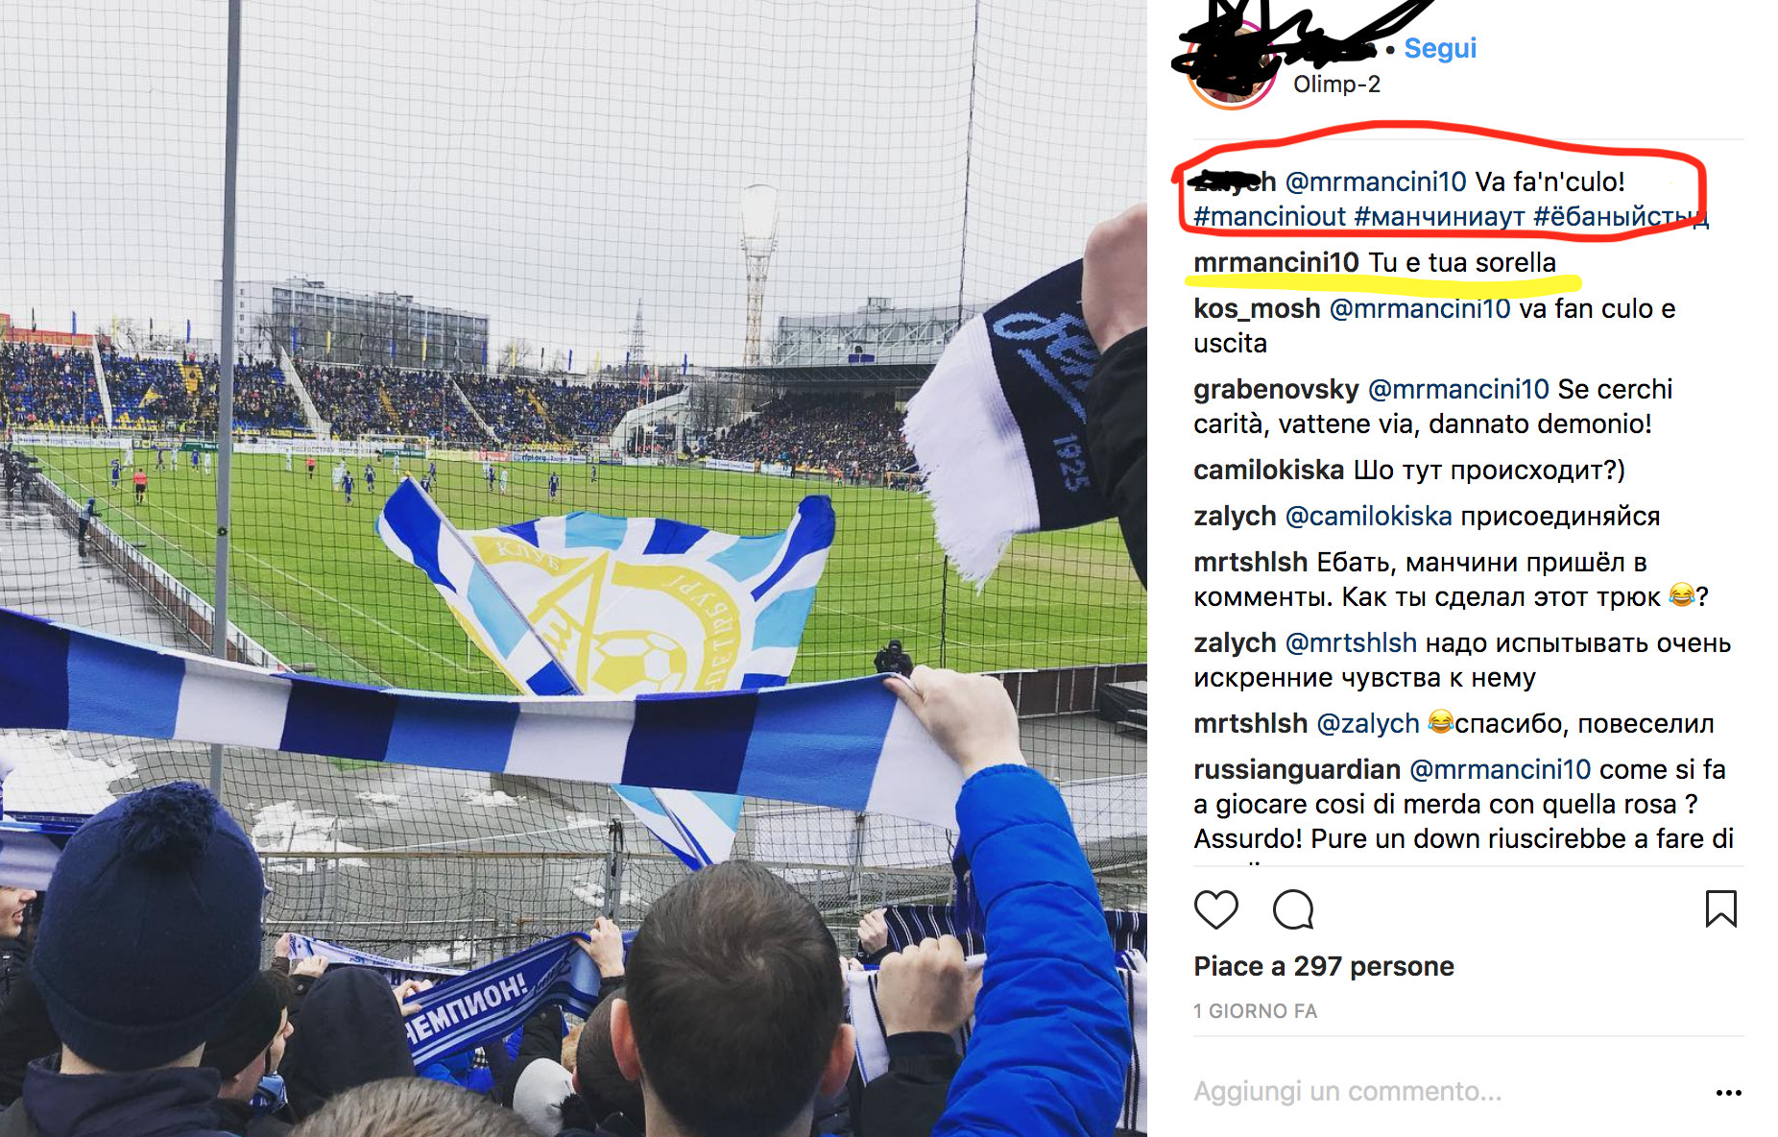
Task: Follow the account via Segui
Action: (1440, 48)
